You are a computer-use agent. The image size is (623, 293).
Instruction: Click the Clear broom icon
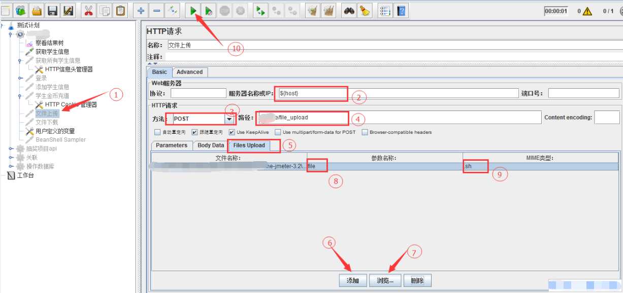click(x=313, y=10)
